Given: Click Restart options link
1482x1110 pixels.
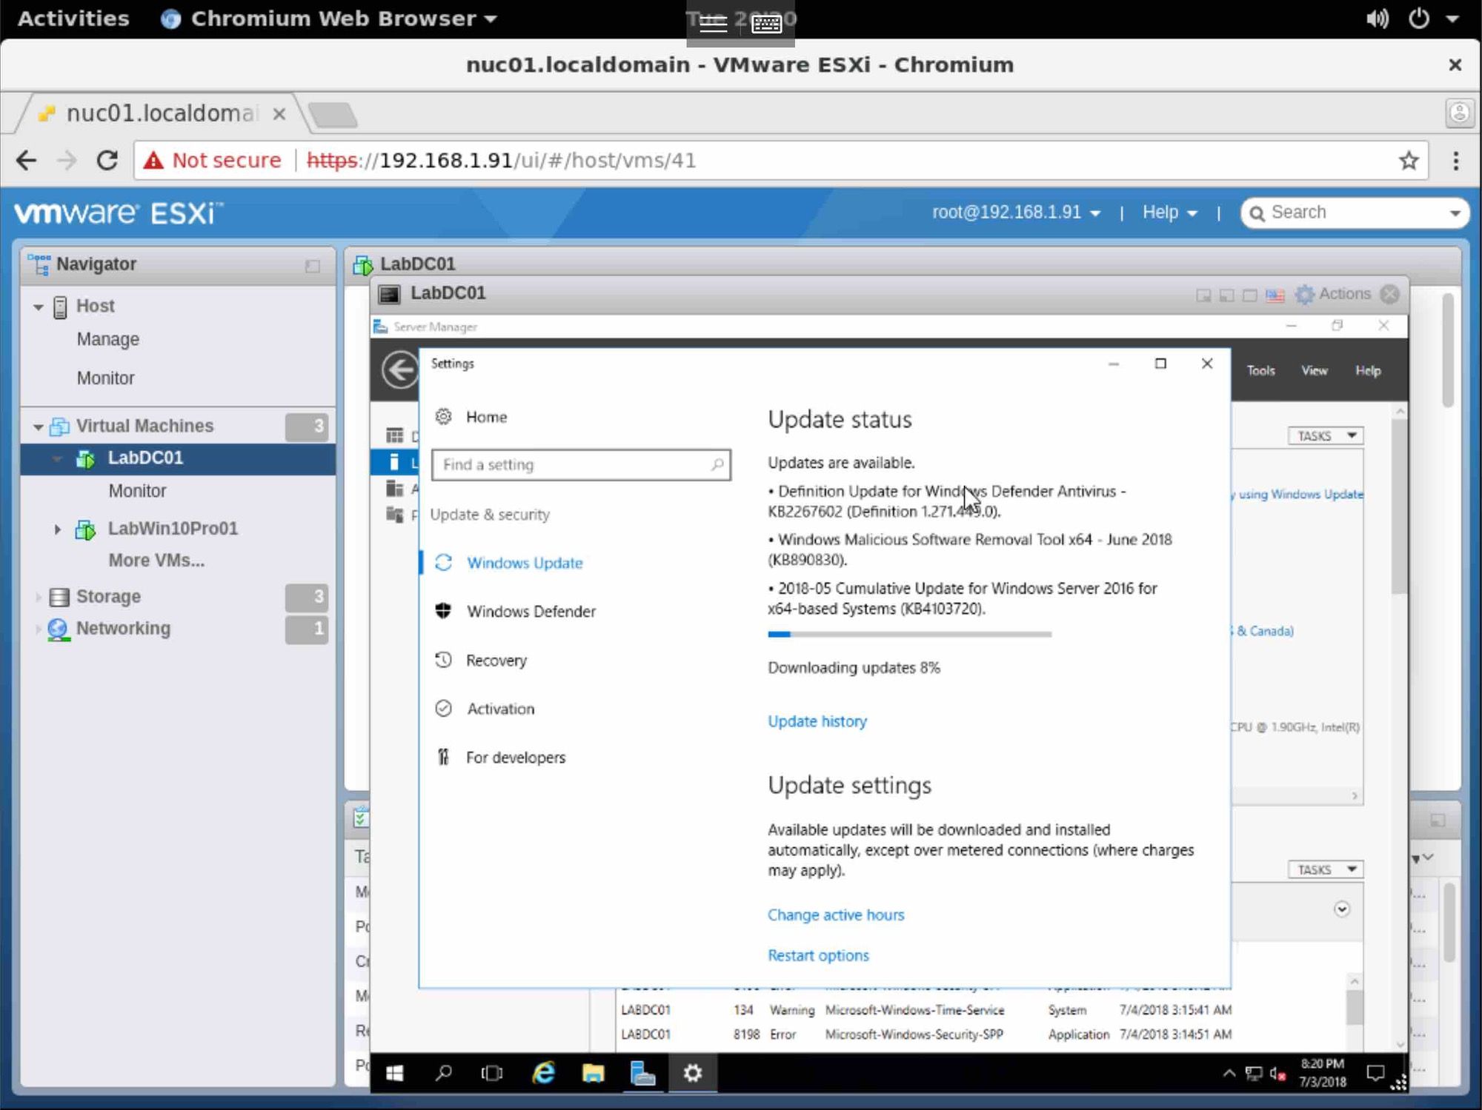Looking at the screenshot, I should tap(817, 955).
